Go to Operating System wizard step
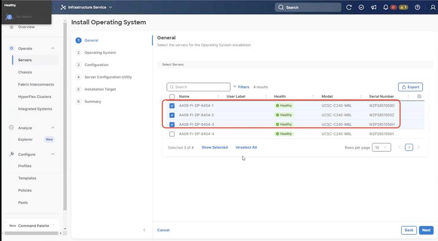Screen dimensions: 438x241 tap(100, 52)
